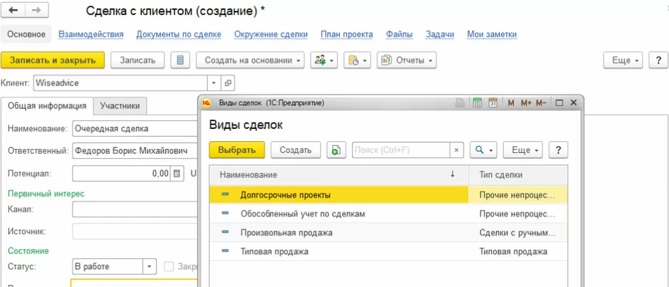Open the participants icon dropdown
669x287 pixels.
324,60
